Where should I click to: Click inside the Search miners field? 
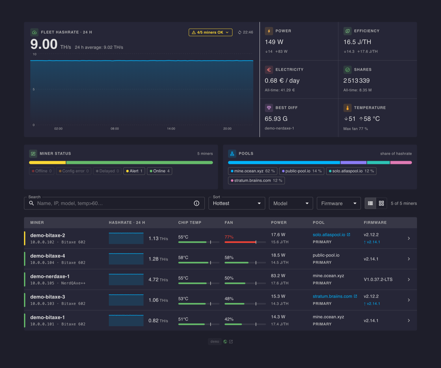[x=114, y=203]
